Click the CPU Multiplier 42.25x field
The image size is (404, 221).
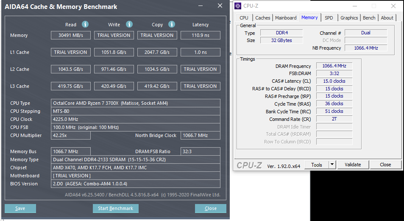[x=71, y=135]
